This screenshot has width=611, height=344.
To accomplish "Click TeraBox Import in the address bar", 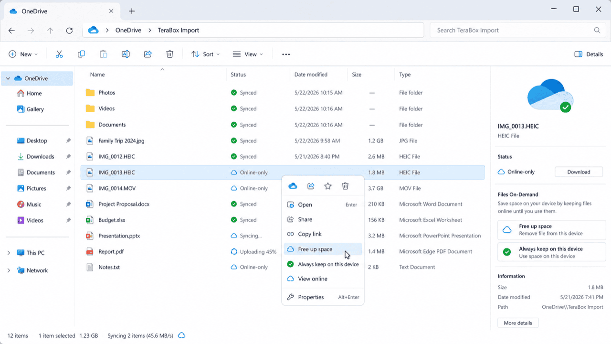I will tap(179, 30).
